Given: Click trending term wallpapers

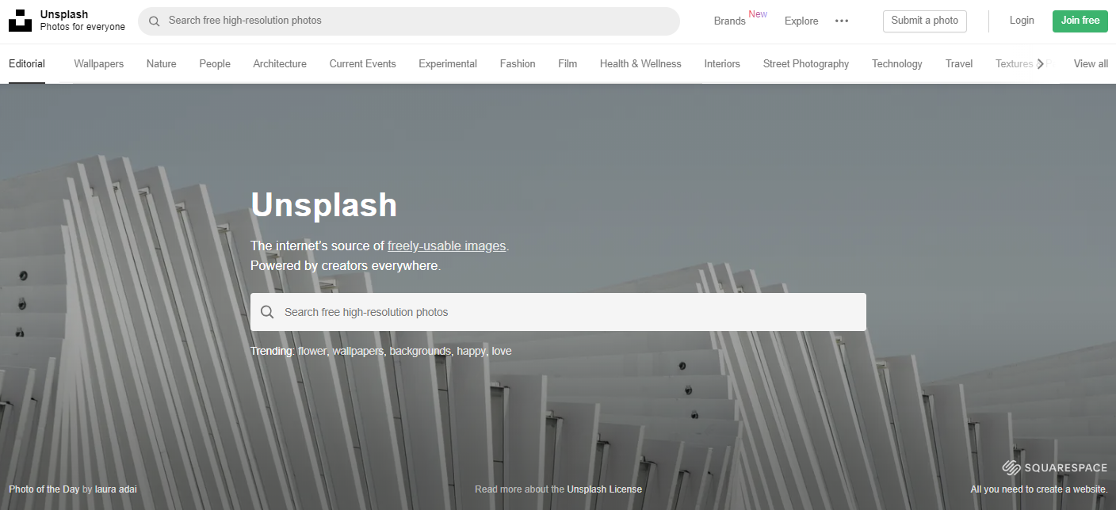Looking at the screenshot, I should coord(357,351).
